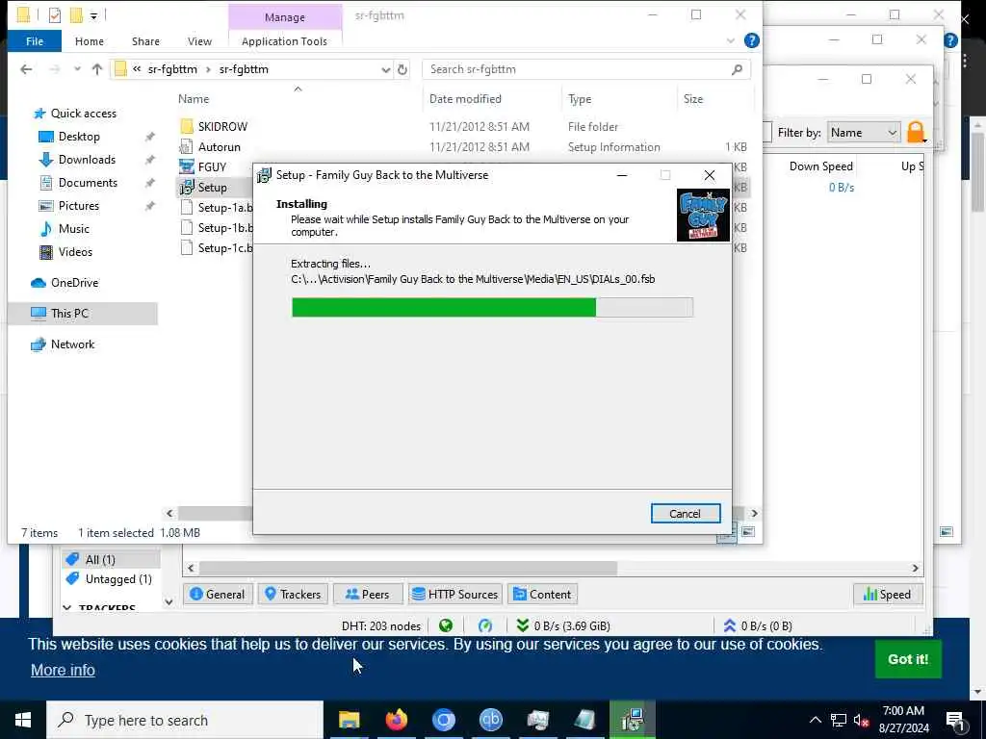This screenshot has width=986, height=739.
Task: Expand the recent locations dropdown
Action: tap(77, 69)
